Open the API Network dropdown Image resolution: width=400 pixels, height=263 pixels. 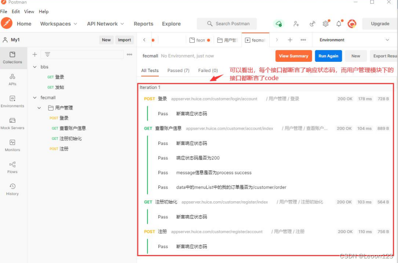click(105, 24)
